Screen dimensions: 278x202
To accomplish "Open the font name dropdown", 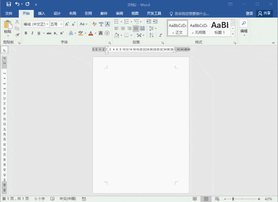I will pyautogui.click(x=47, y=24).
